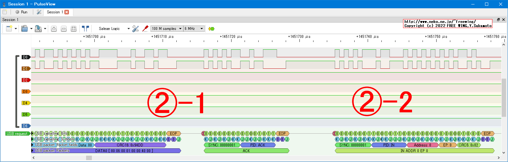Open the 100 M samples dropdown
Screen dimensions: 508x162
pyautogui.click(x=166, y=29)
